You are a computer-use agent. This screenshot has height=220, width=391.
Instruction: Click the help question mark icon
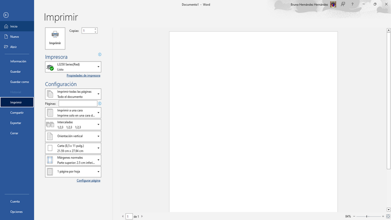352,4
